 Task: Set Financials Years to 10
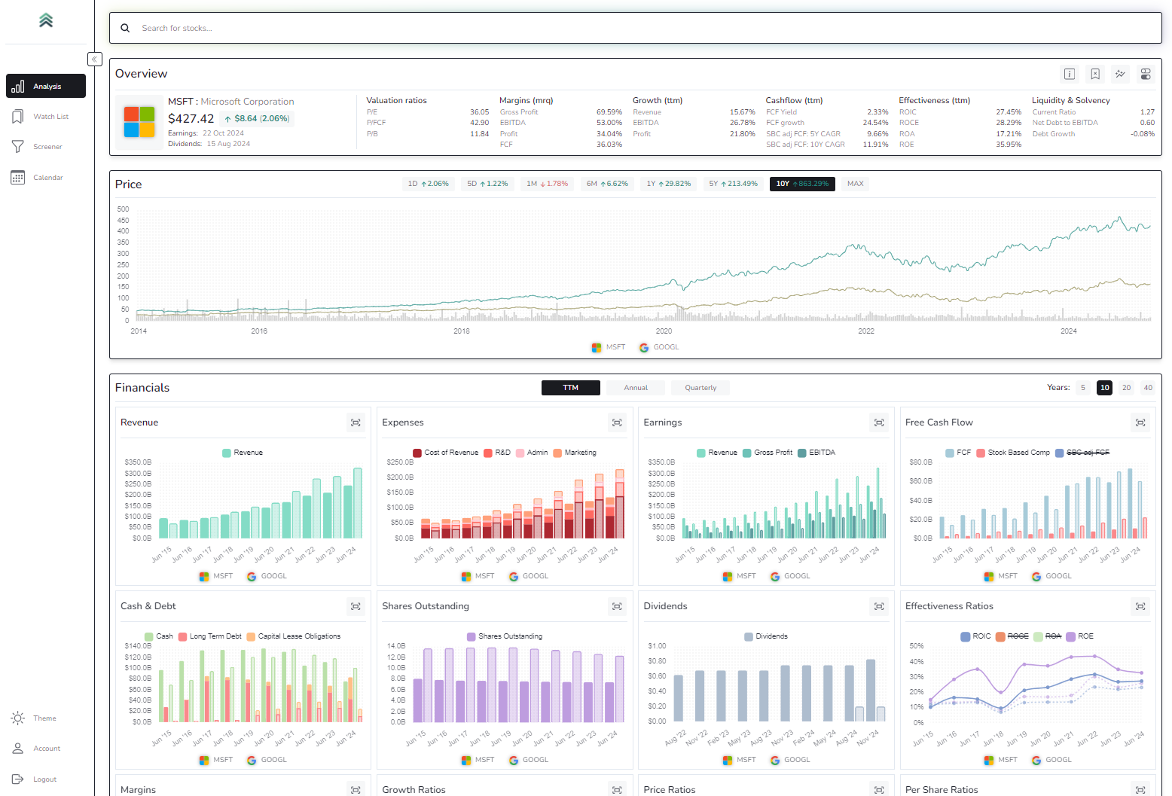pyautogui.click(x=1105, y=388)
